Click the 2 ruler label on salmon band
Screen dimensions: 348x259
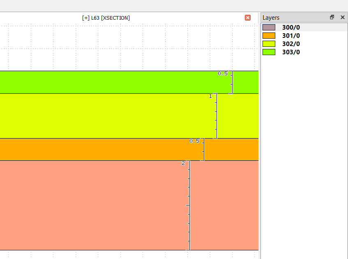(x=183, y=163)
